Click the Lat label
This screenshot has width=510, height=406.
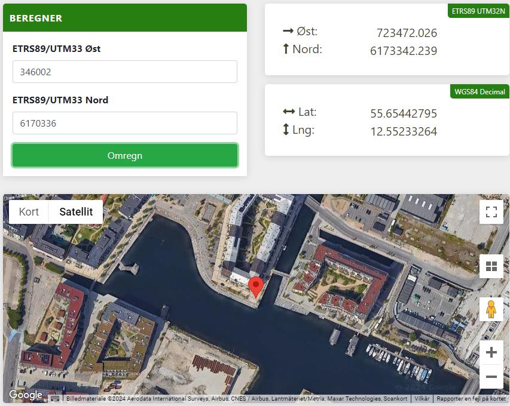(307, 112)
